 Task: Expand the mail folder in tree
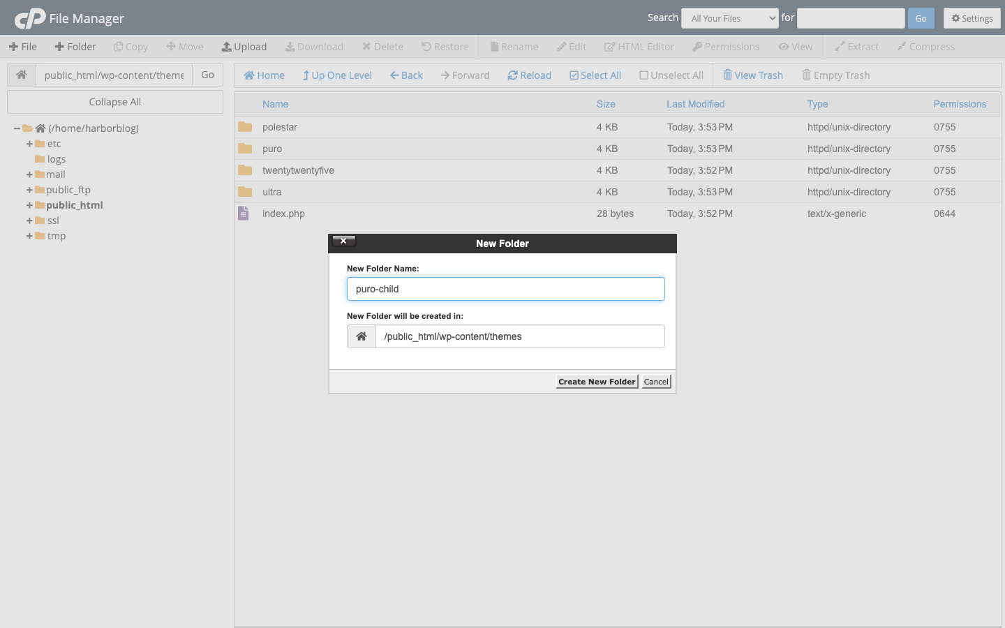(x=29, y=174)
